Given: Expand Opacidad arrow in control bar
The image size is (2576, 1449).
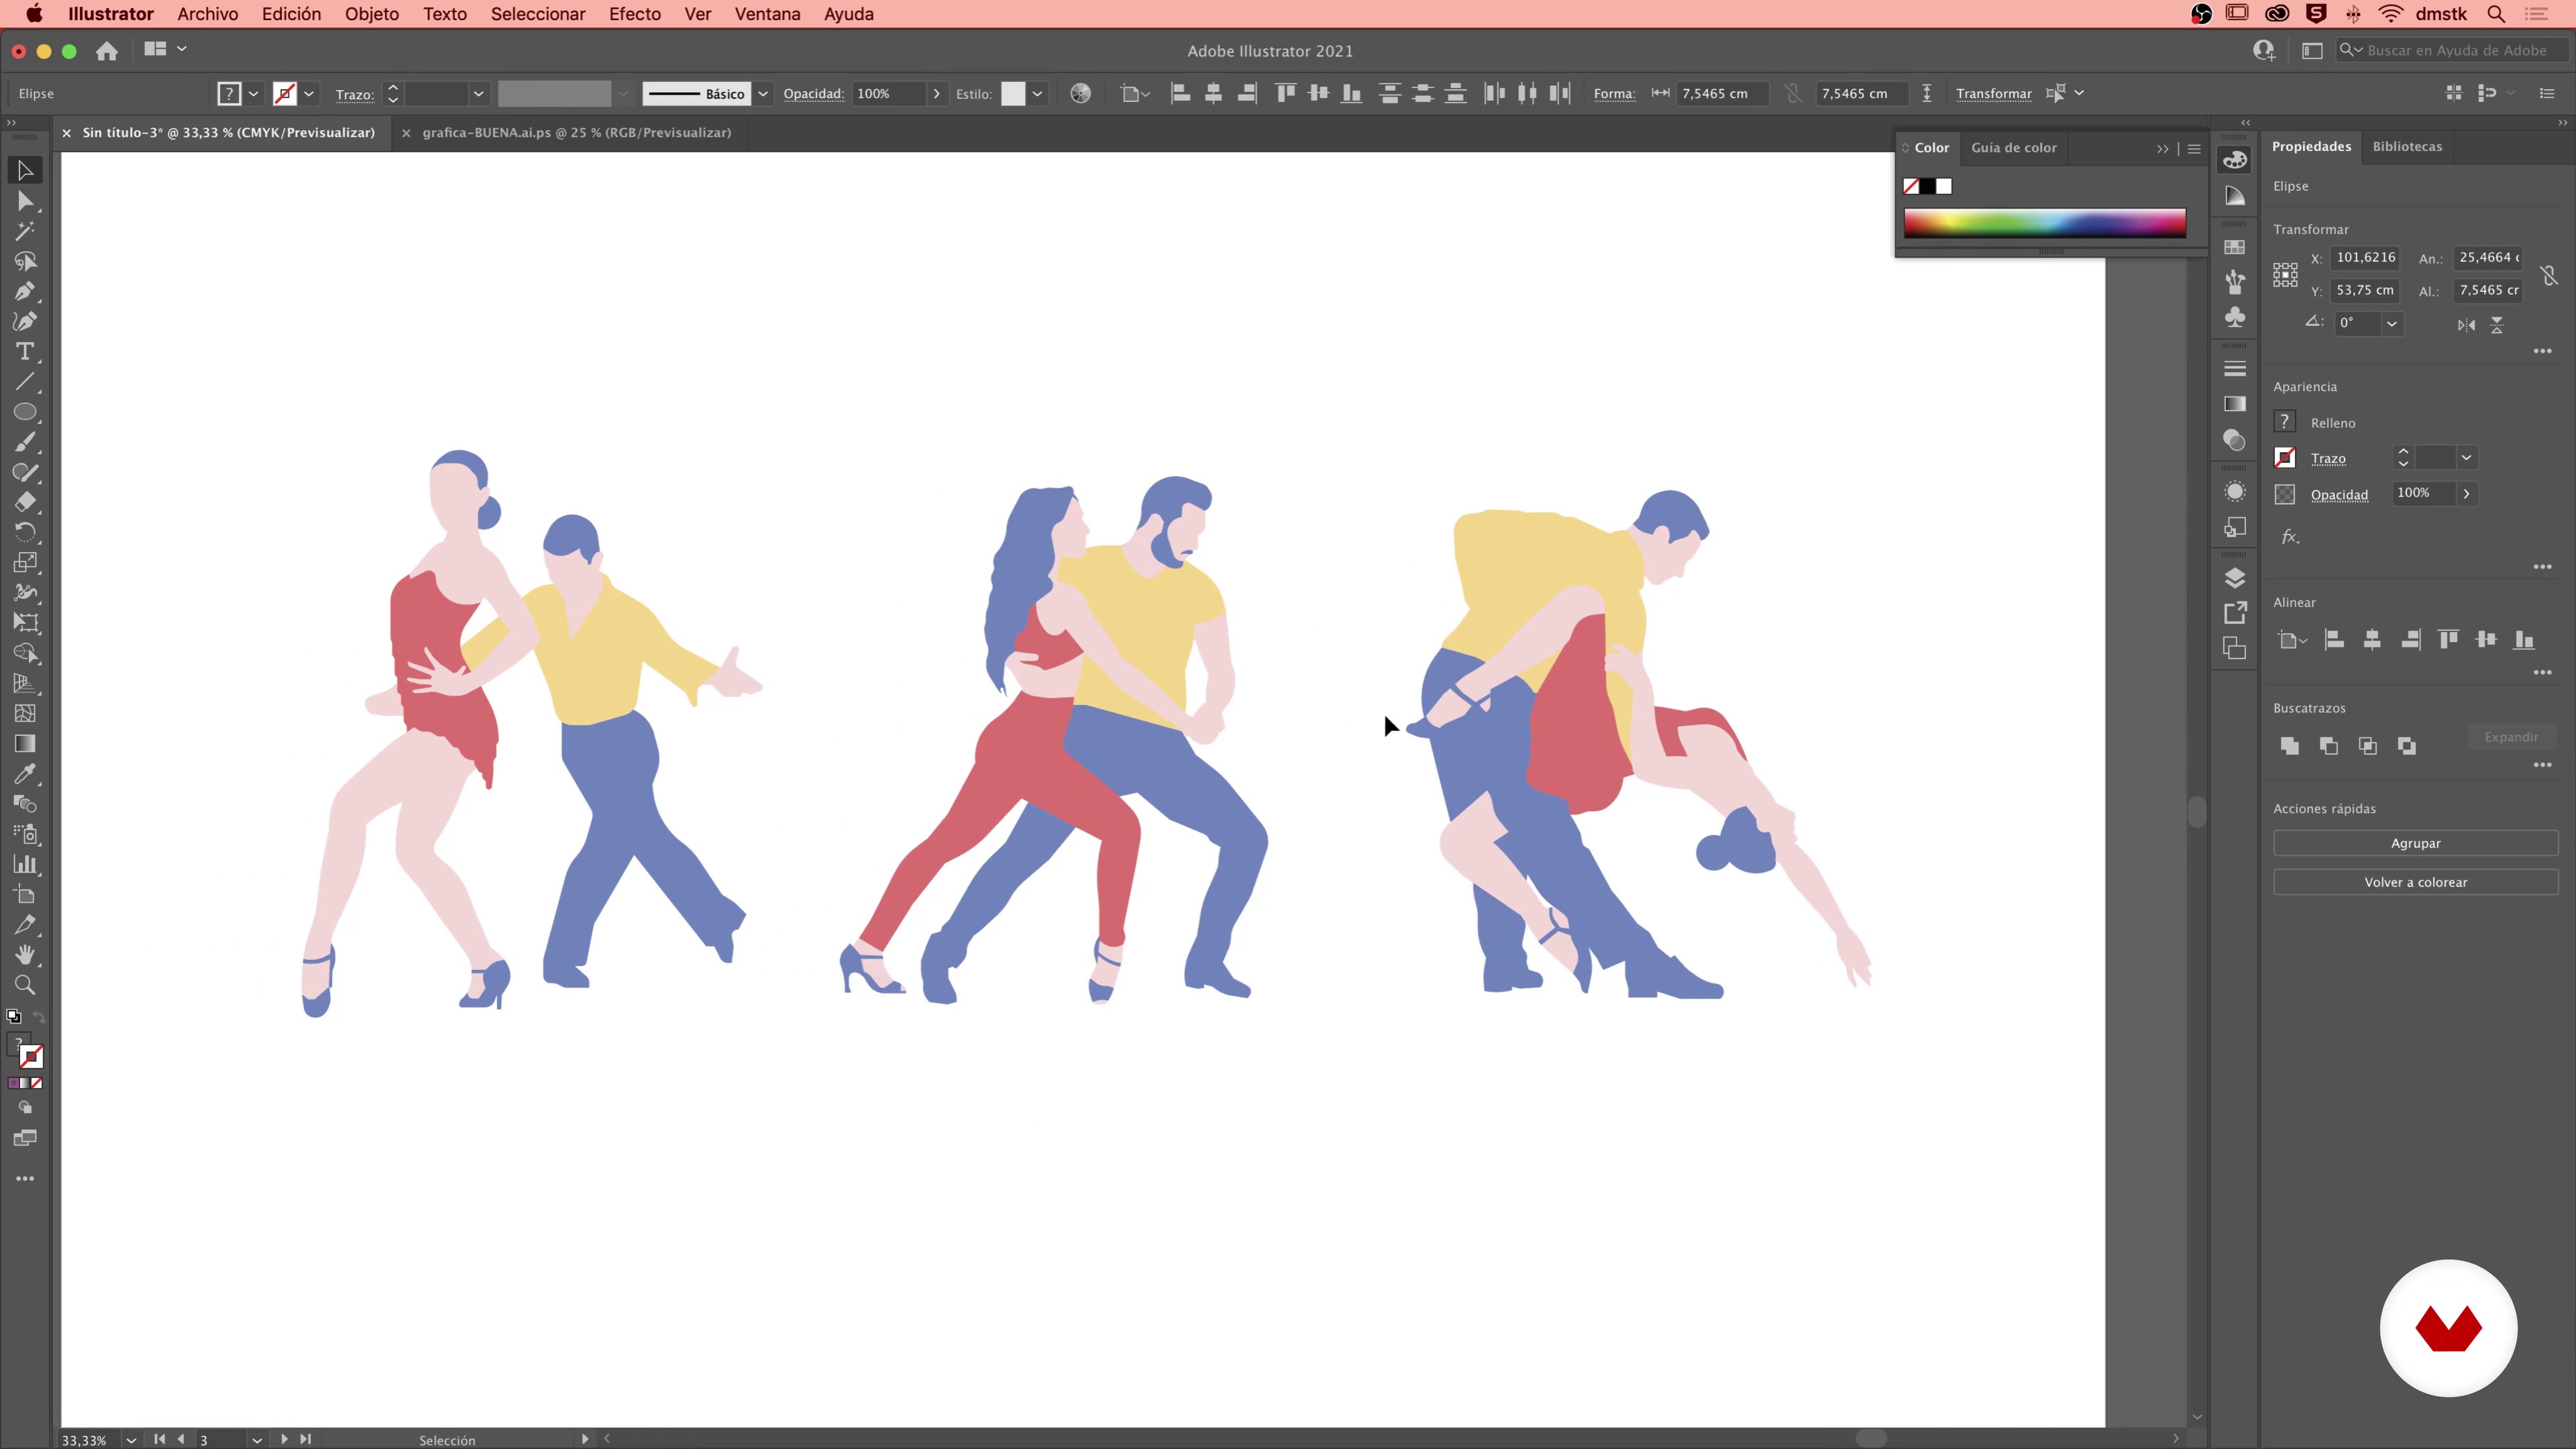Looking at the screenshot, I should click(936, 94).
